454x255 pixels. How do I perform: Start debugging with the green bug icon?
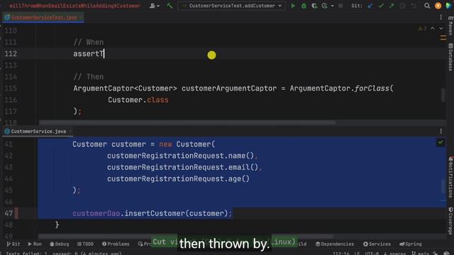click(304, 6)
